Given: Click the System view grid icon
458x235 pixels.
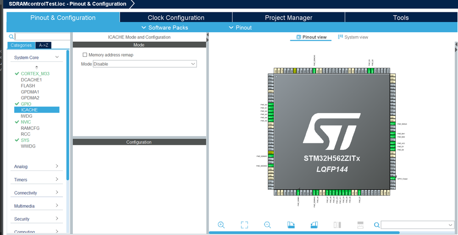Looking at the screenshot, I should click(340, 37).
